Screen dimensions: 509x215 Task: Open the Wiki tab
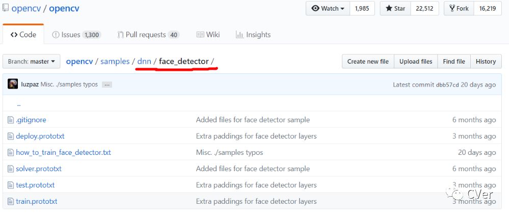tap(208, 35)
